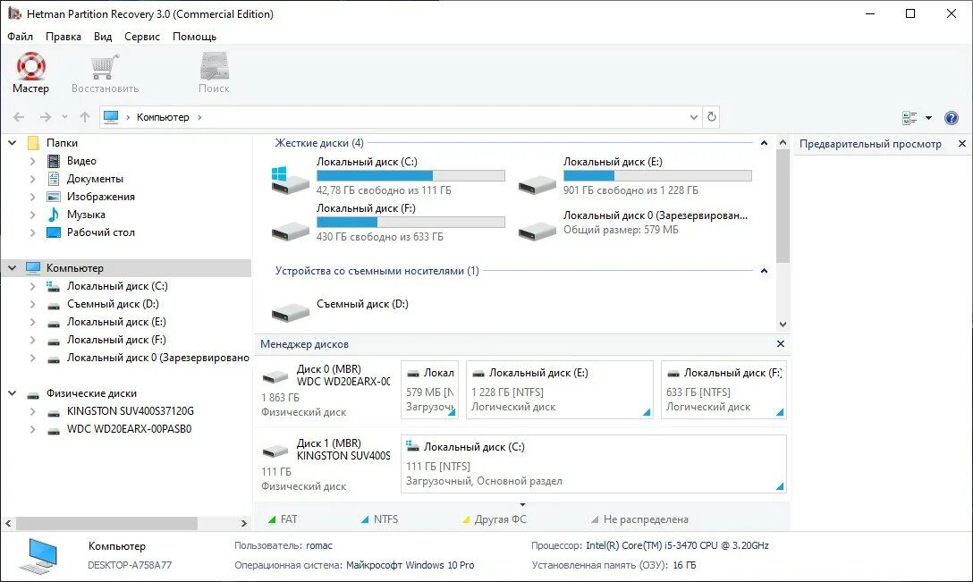Select Документы in folder tree
Image resolution: width=973 pixels, height=582 pixels.
95,179
